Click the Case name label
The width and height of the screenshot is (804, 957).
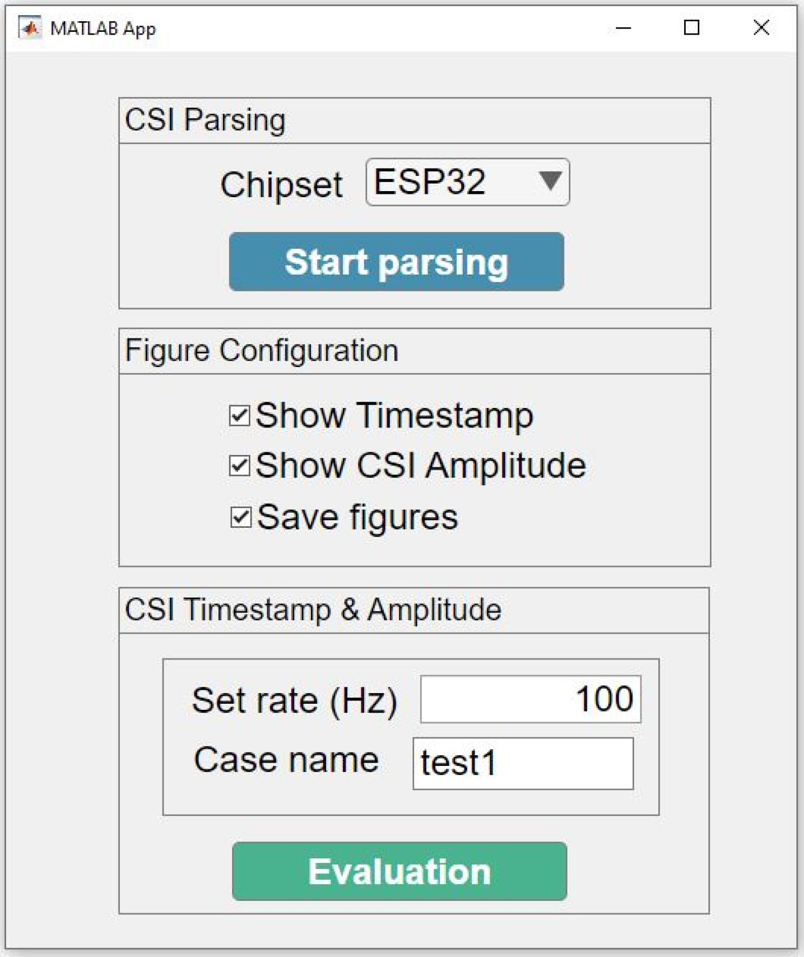tap(286, 760)
